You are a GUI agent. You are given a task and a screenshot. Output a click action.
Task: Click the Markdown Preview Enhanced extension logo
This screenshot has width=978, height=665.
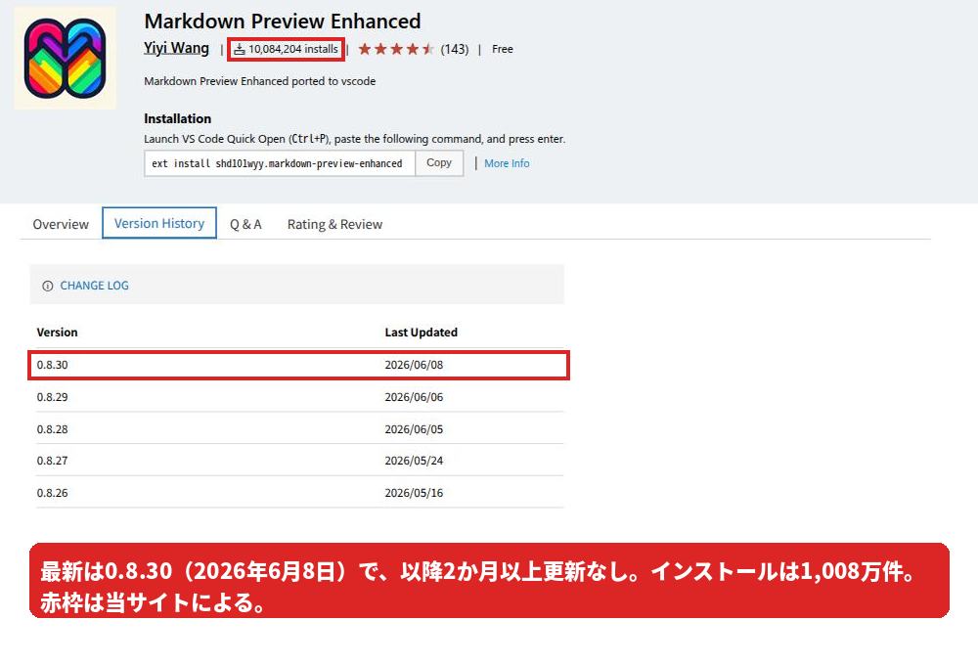65,58
